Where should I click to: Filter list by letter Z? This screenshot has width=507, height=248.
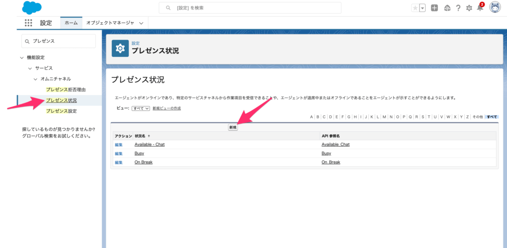(467, 117)
